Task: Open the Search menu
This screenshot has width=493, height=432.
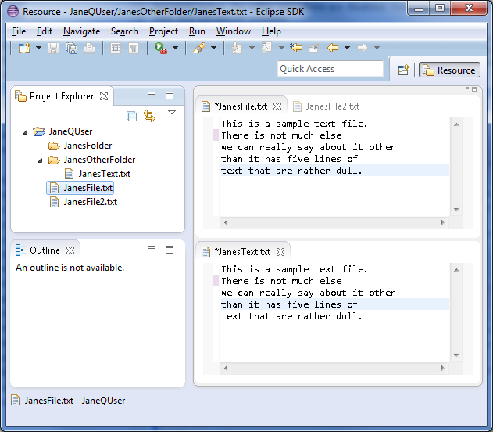Action: click(x=124, y=31)
